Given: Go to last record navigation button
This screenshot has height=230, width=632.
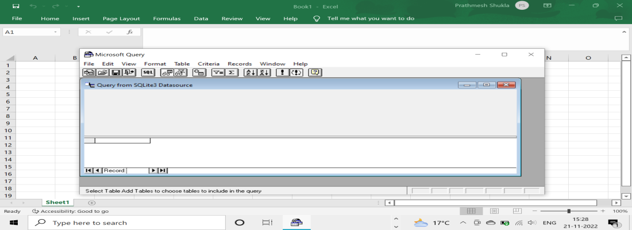Looking at the screenshot, I should click(163, 171).
